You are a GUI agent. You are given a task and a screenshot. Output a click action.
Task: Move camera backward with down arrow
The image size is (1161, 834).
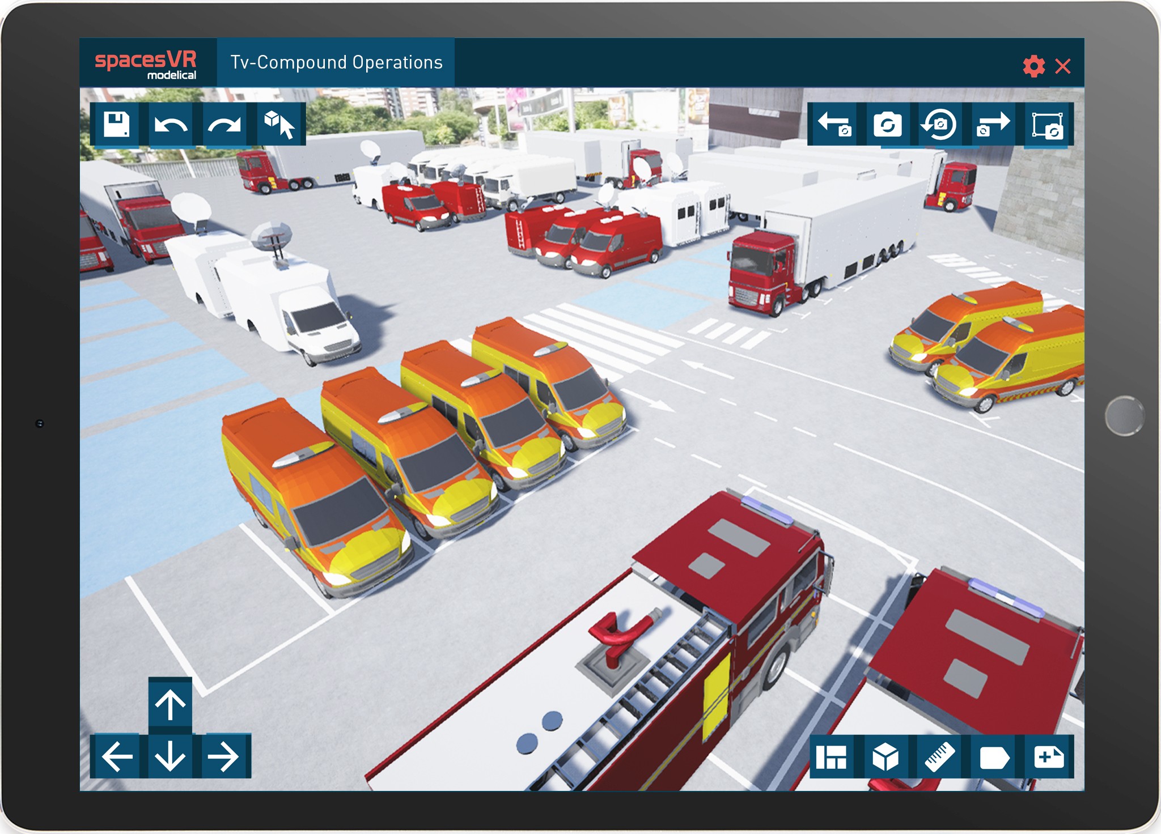click(170, 756)
